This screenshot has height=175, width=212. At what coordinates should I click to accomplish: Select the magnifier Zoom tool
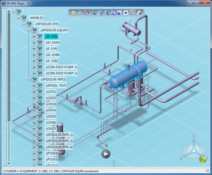93,13
